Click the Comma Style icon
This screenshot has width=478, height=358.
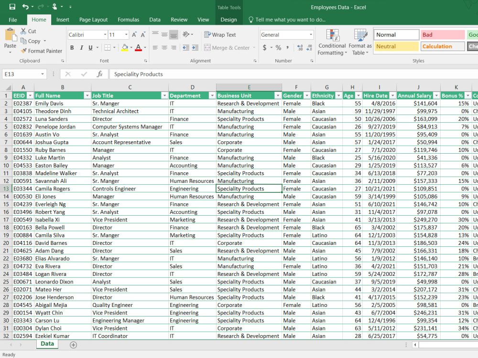(x=287, y=47)
